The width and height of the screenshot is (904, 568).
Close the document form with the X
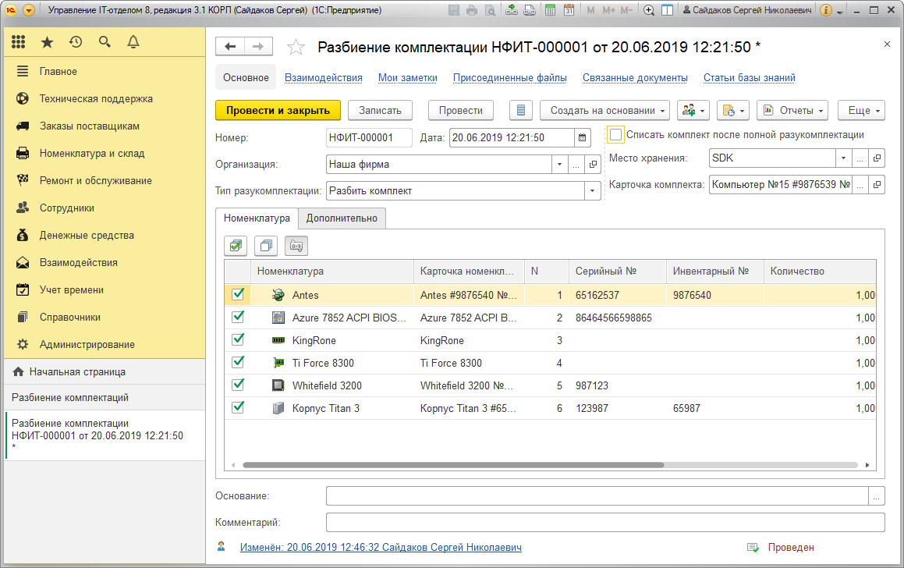[x=887, y=44]
